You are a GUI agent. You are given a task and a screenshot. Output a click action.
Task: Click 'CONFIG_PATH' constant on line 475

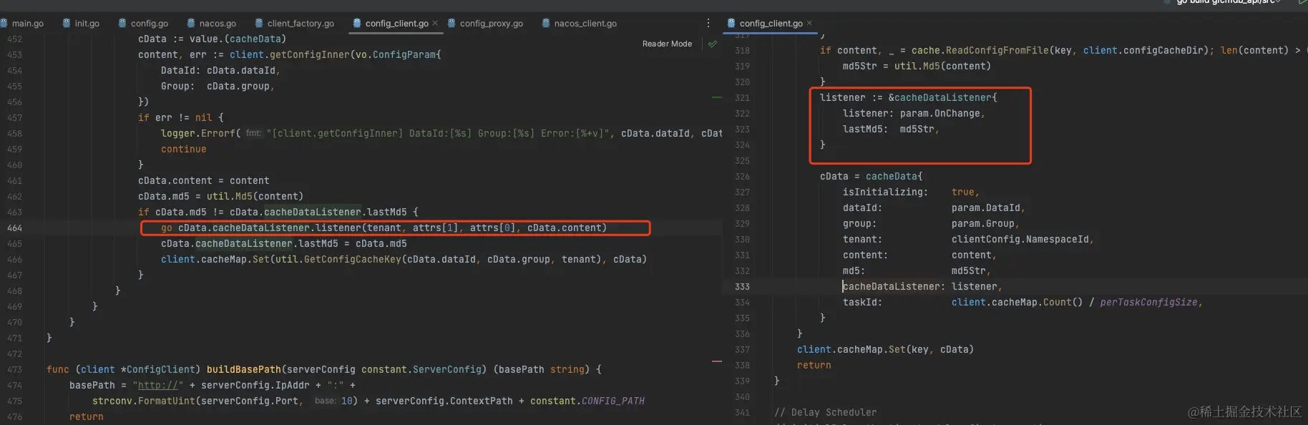[613, 401]
